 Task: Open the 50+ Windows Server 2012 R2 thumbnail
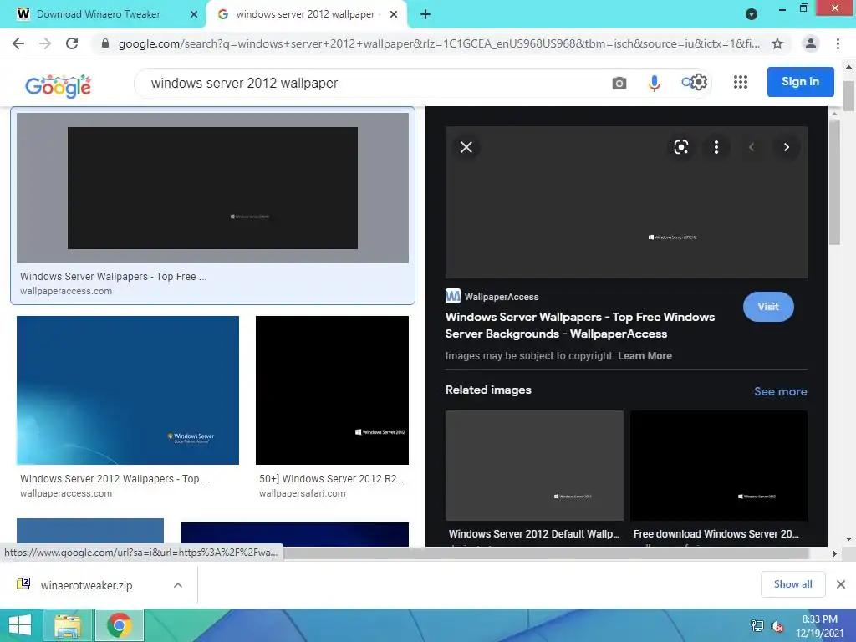point(332,390)
